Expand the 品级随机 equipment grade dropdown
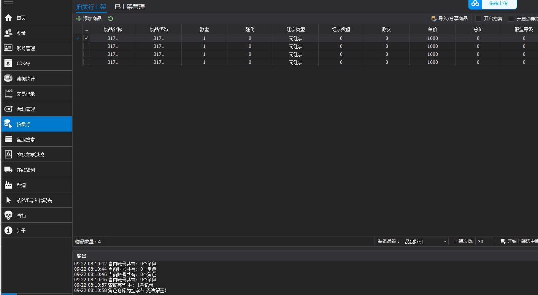This screenshot has height=295, width=538. point(445,242)
